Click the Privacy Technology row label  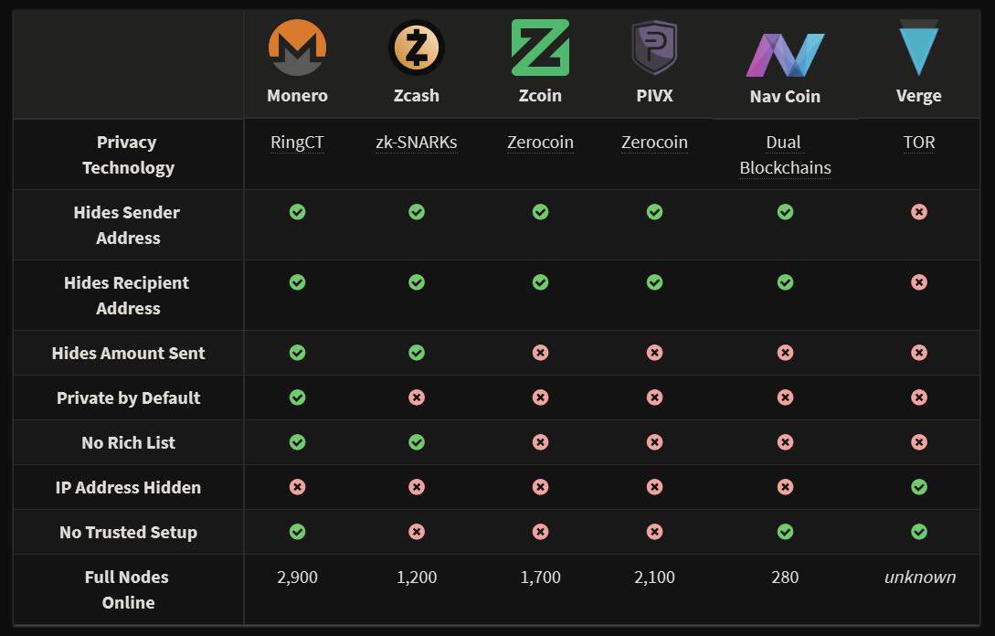point(128,154)
